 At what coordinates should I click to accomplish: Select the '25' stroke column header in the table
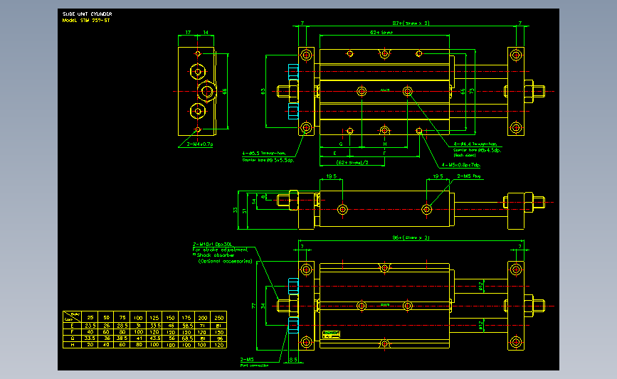(x=90, y=318)
